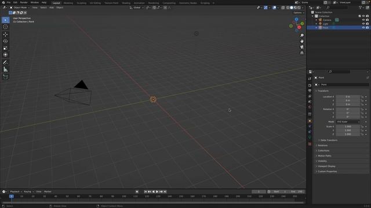371x208 pixels.
Task: Expand the Viewport Display panel
Action: [x=326, y=166]
